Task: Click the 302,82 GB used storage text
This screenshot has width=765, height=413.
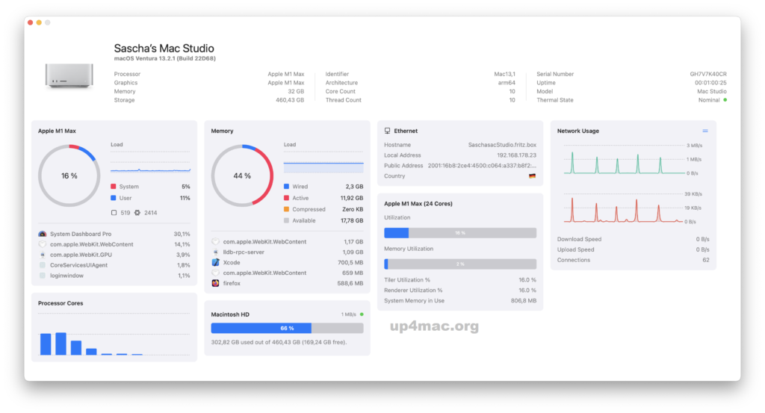Action: [279, 342]
